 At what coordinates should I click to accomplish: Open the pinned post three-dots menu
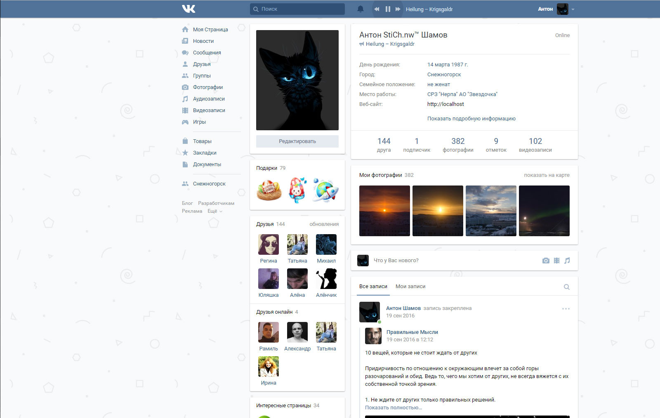pos(566,309)
